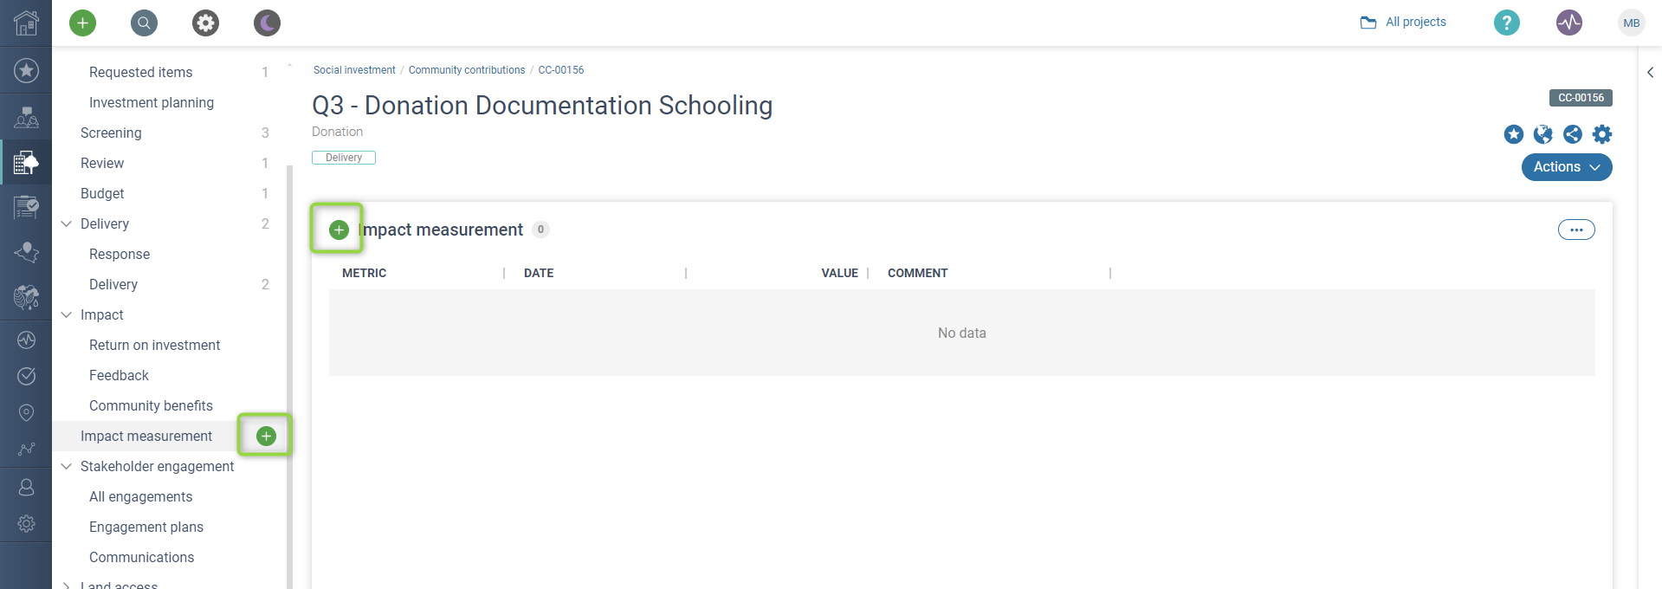Screen dimensions: 1662x589
Task: Click the plus icon beside Impact measurement in sidebar
Action: coord(266,436)
